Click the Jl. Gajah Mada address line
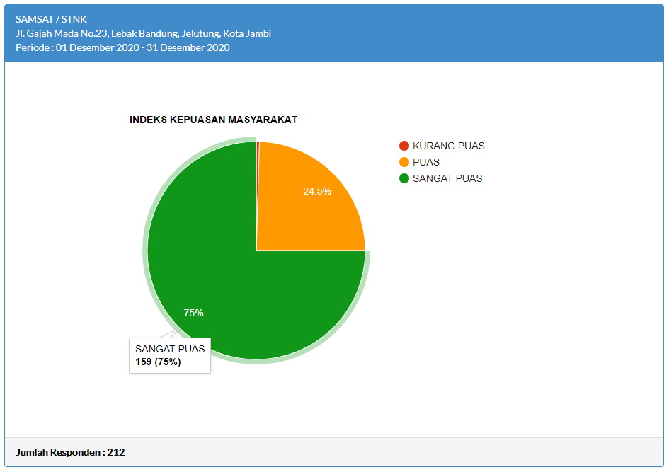This screenshot has width=669, height=472. point(144,33)
